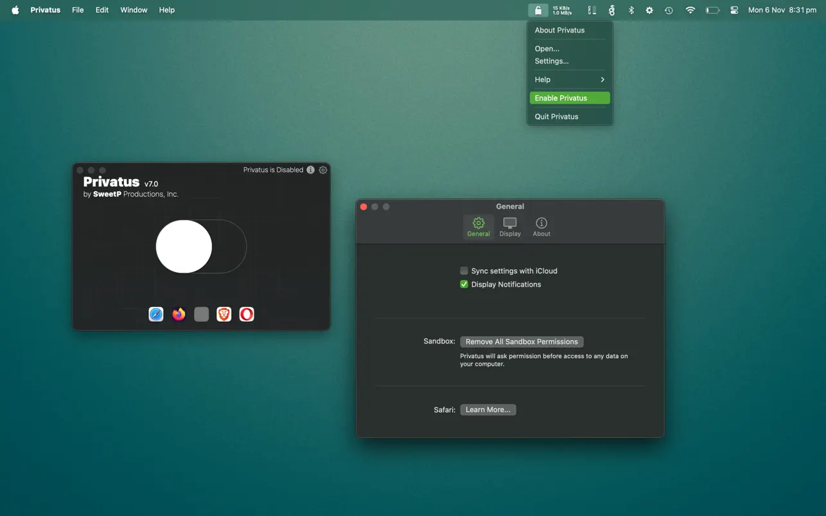Open the File menu in menu bar

(x=78, y=10)
